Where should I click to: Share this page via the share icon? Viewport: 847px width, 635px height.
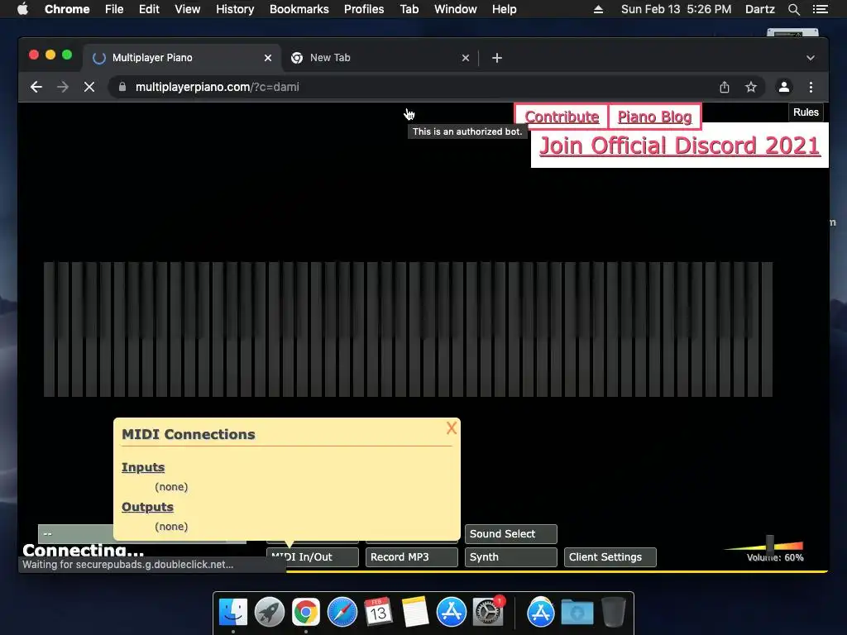click(725, 87)
